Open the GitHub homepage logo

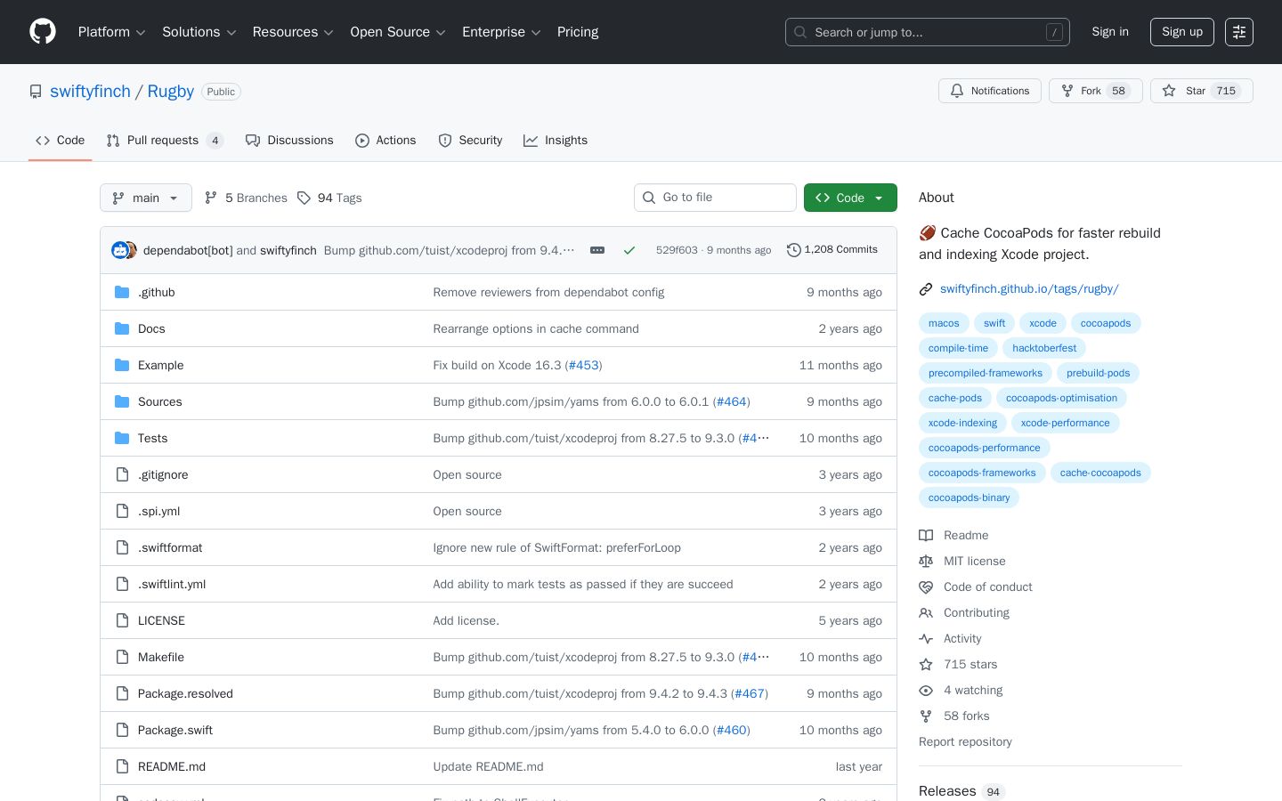click(43, 32)
